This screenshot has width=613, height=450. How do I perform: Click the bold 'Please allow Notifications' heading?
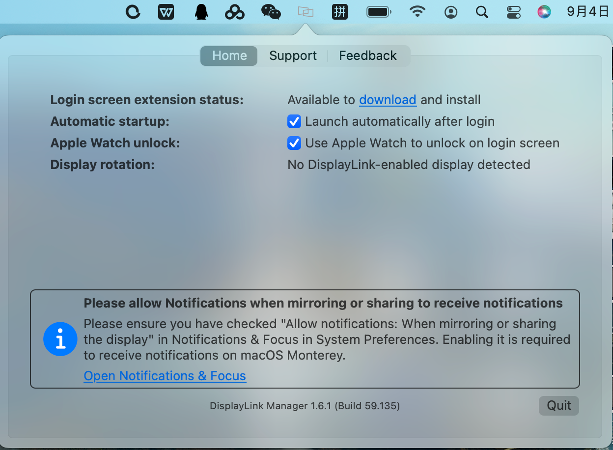click(323, 303)
